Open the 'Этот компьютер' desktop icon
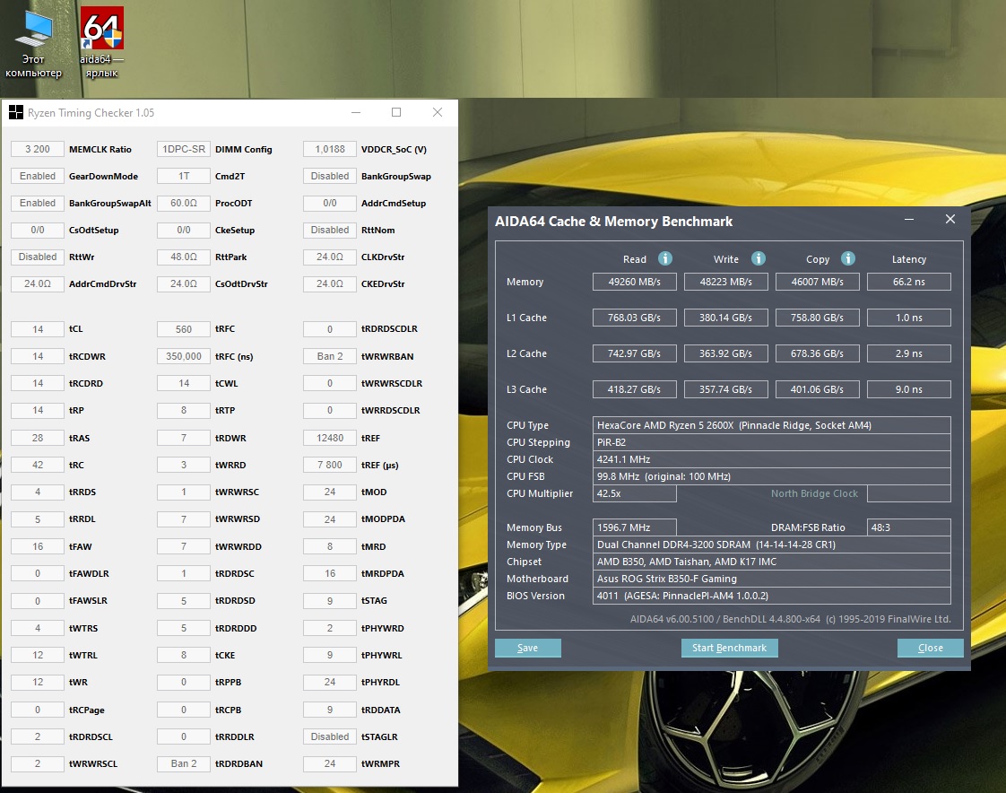The height and width of the screenshot is (793, 1006). pos(33,34)
